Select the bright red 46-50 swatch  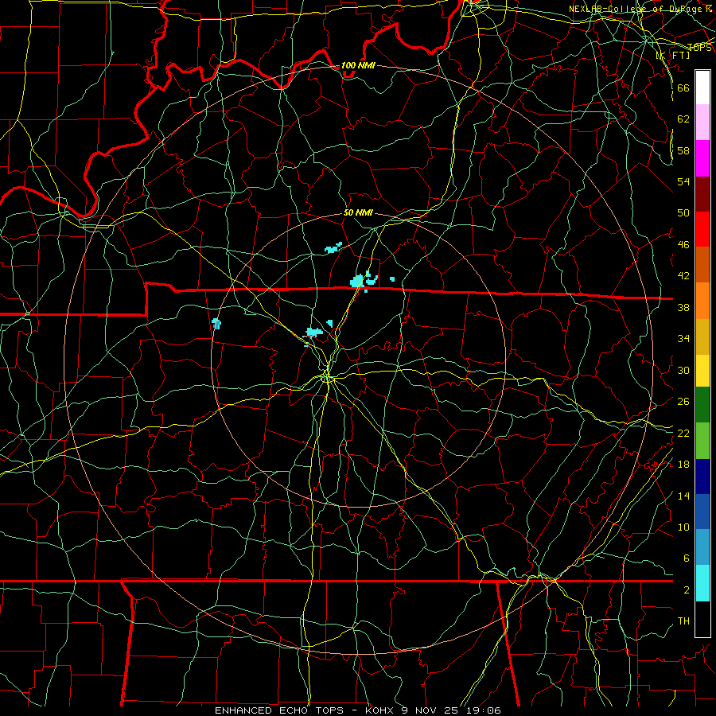(x=702, y=229)
